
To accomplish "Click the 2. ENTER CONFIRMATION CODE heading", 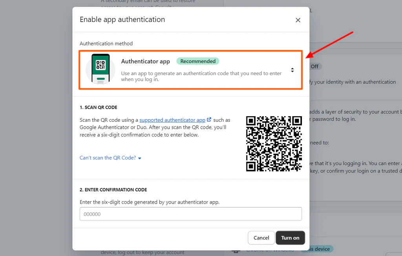I will [x=113, y=190].
